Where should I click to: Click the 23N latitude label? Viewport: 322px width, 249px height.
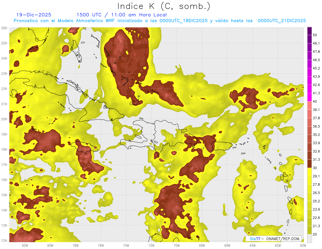pyautogui.click(x=4, y=74)
